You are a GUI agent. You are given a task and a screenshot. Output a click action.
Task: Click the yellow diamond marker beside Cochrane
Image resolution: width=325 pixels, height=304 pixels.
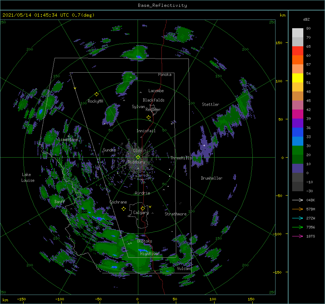pos(123,209)
